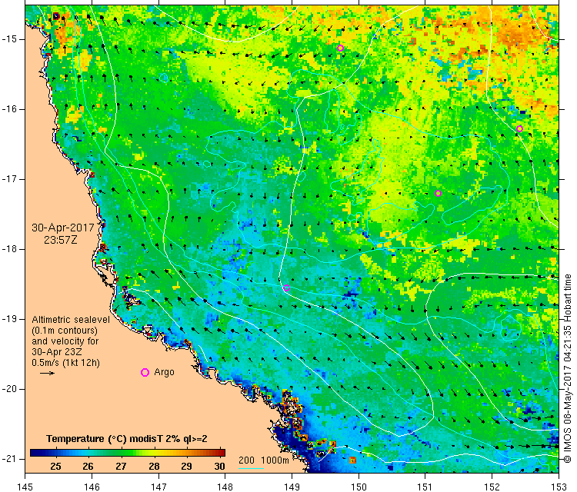Click the '29' colorbar tick label

pos(187,467)
